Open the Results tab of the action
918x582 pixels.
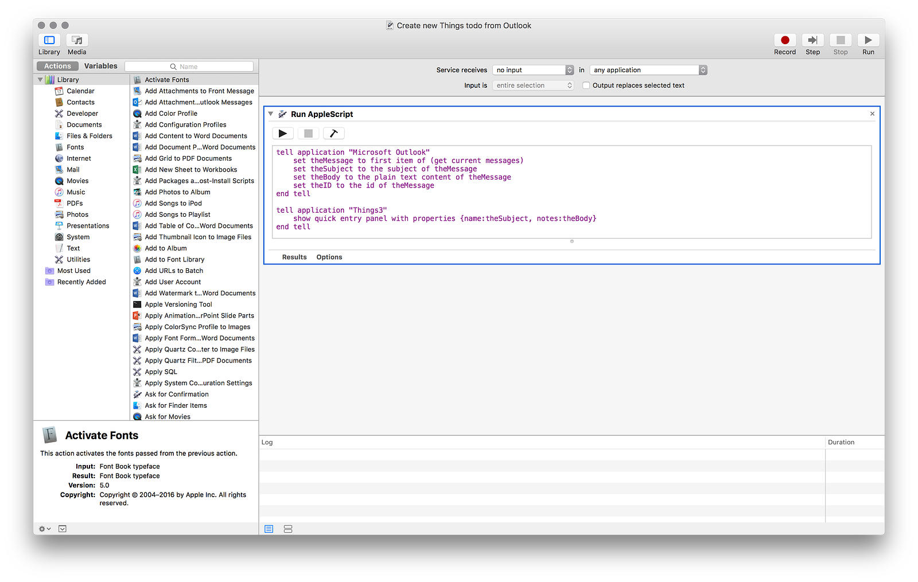click(294, 257)
